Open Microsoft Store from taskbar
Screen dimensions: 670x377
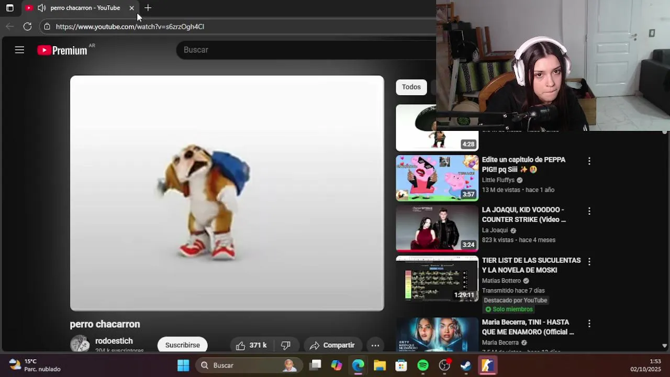click(401, 365)
